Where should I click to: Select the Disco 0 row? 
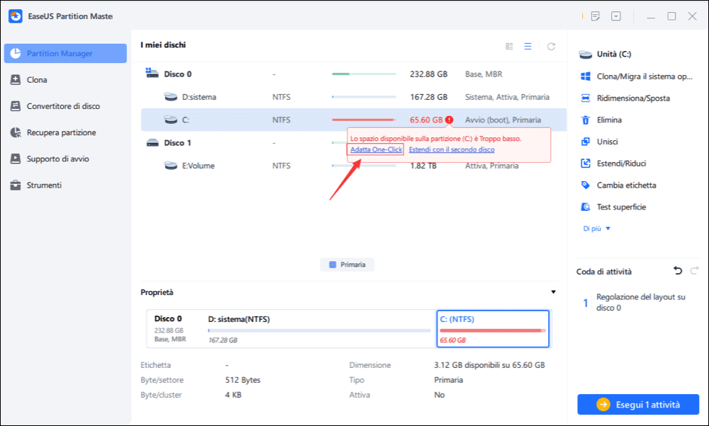354,74
